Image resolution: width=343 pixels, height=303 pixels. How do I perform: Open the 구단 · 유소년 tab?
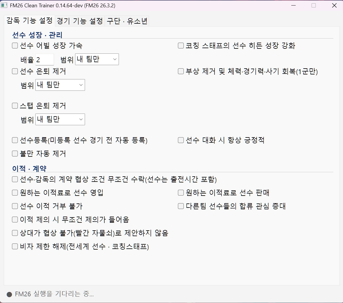click(x=127, y=21)
